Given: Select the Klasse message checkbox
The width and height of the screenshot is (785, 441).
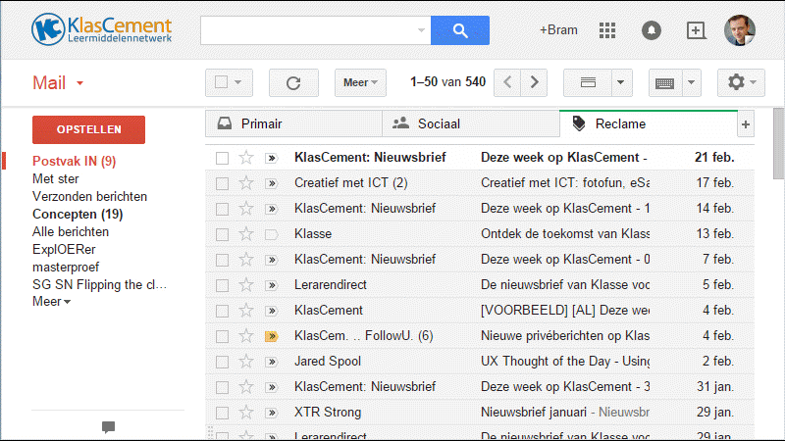Looking at the screenshot, I should pyautogui.click(x=222, y=234).
